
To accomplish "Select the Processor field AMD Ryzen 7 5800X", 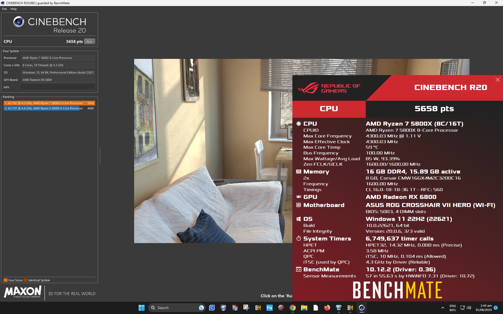I will point(58,58).
